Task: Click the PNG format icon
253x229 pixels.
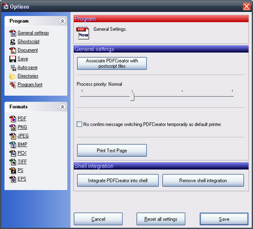Action: tap(13, 128)
